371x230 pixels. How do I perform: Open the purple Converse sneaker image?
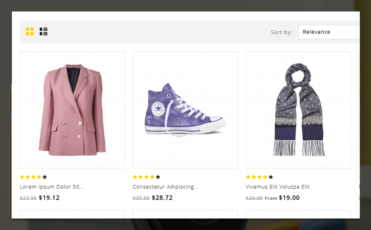(x=185, y=110)
